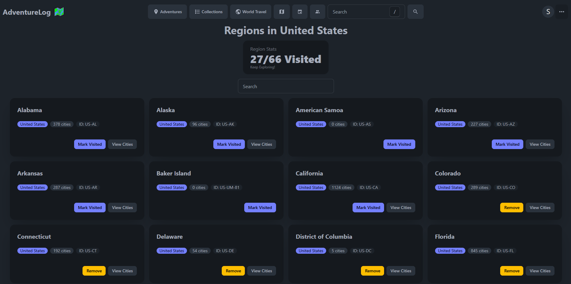Mark Arizona visited
571x284 pixels.
507,144
